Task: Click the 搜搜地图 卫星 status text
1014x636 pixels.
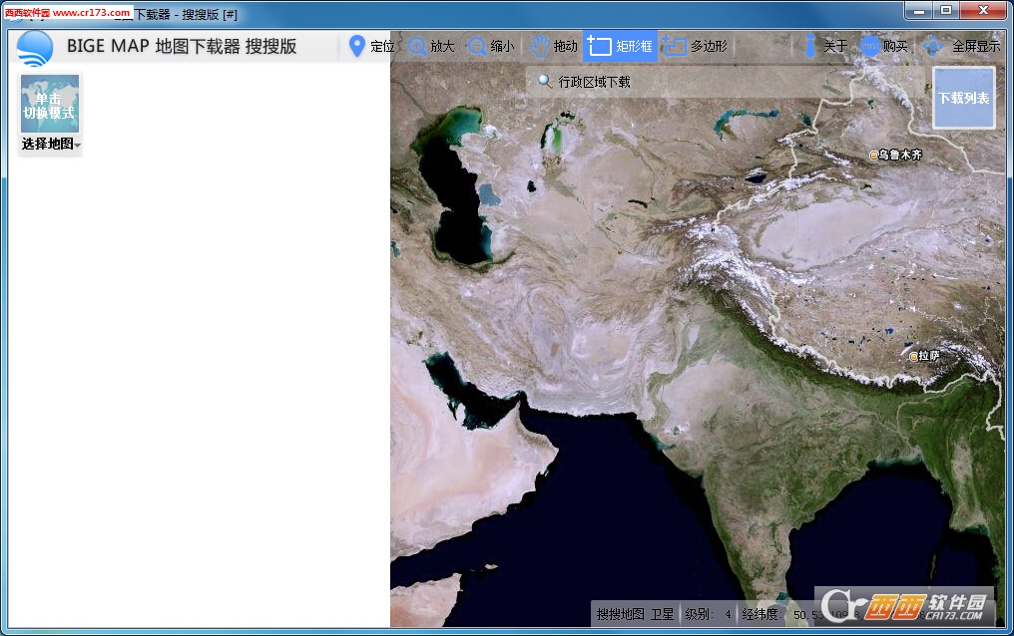Action: (635, 614)
